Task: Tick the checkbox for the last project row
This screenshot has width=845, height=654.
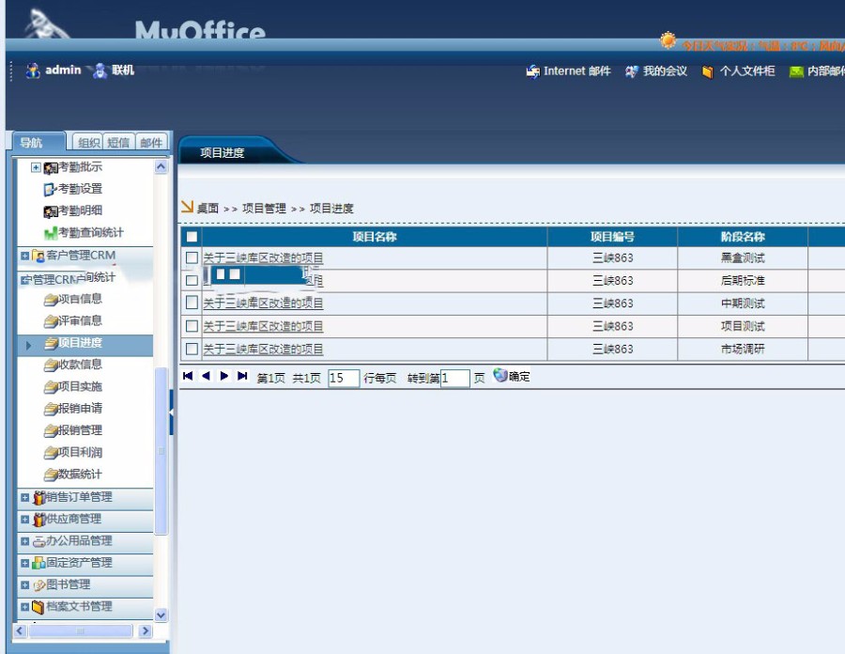Action: [x=192, y=348]
